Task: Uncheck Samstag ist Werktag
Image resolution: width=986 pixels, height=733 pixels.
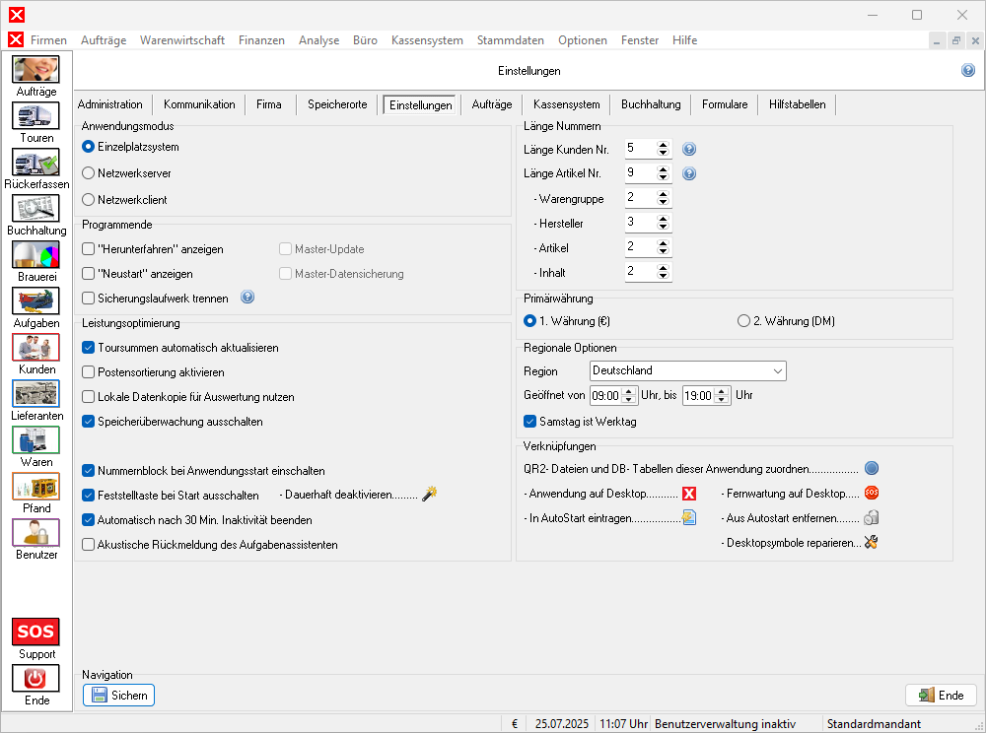Action: click(x=530, y=422)
